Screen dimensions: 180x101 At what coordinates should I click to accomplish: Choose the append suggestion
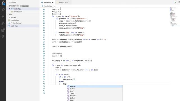[95, 86]
